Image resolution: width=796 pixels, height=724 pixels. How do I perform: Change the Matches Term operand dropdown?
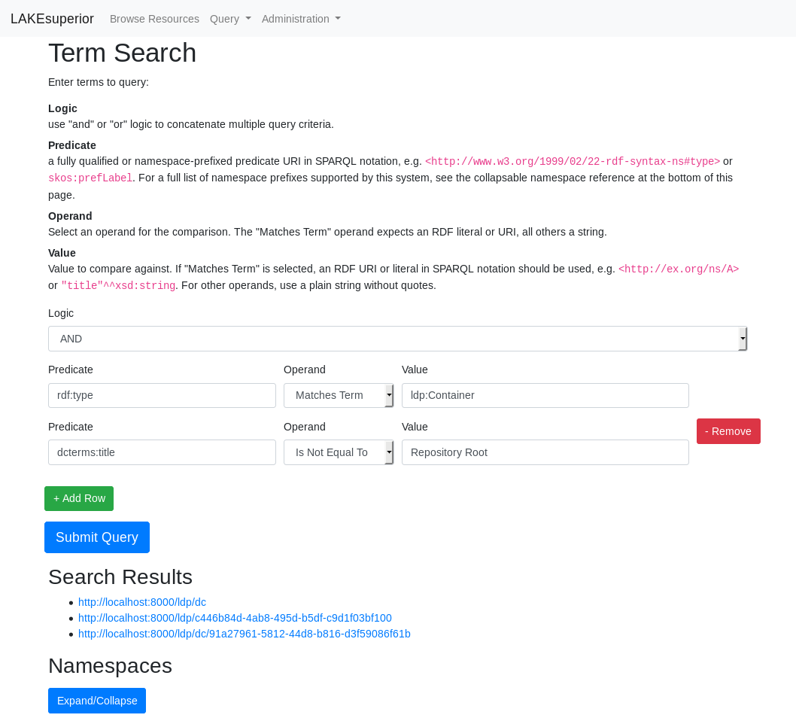[339, 396]
